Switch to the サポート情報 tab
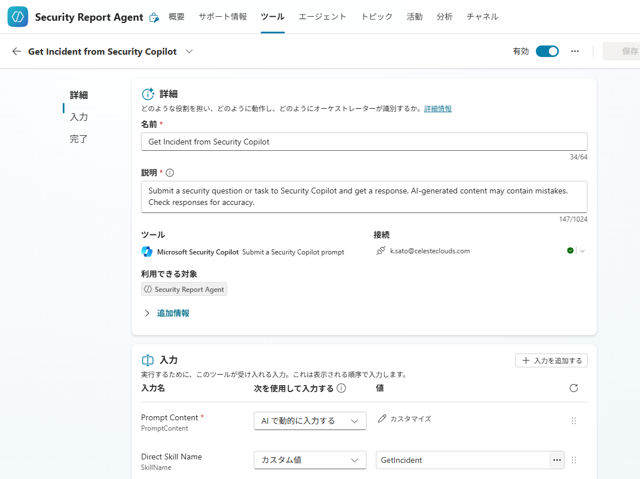The image size is (640, 479). [223, 17]
